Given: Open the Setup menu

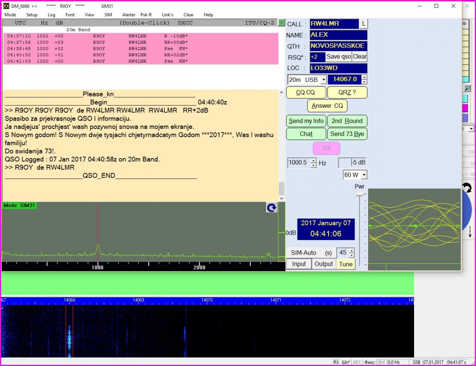Looking at the screenshot, I should (x=32, y=15).
